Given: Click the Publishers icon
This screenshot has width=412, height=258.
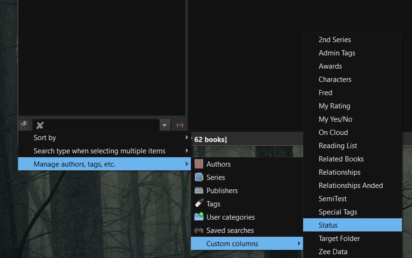Looking at the screenshot, I should tap(199, 191).
